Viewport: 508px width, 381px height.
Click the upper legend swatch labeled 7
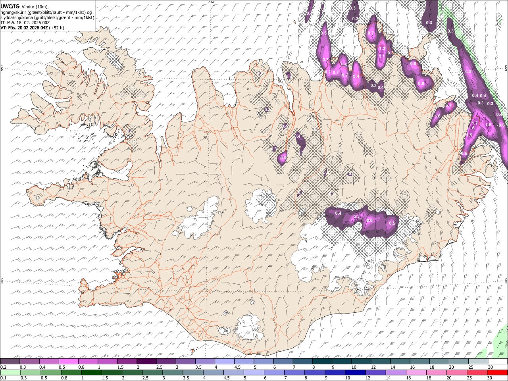pos(302,361)
